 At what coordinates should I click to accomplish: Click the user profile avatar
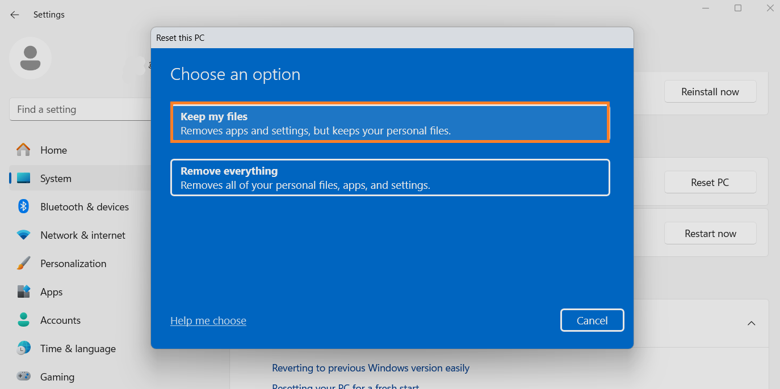coord(30,58)
